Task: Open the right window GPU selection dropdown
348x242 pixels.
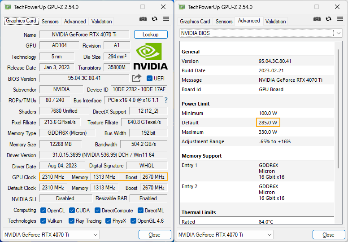Action: point(225,235)
